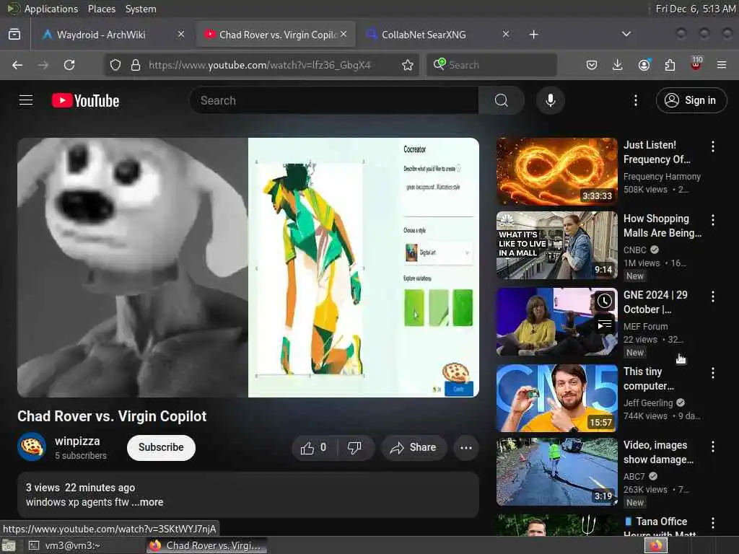Click the clock Fri Dec 6
Screen dimensions: 739x554
pos(695,9)
